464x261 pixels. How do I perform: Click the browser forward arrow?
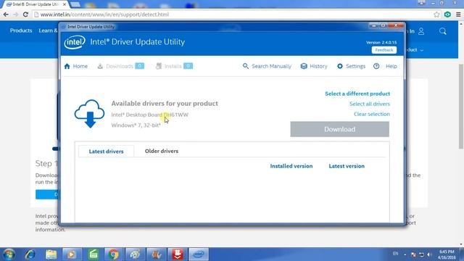16,14
